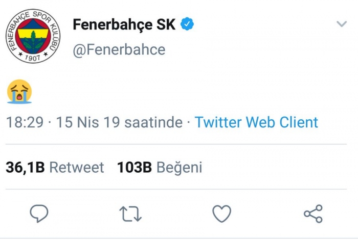
Task: Click the blue verified badge
Action: click(x=187, y=24)
